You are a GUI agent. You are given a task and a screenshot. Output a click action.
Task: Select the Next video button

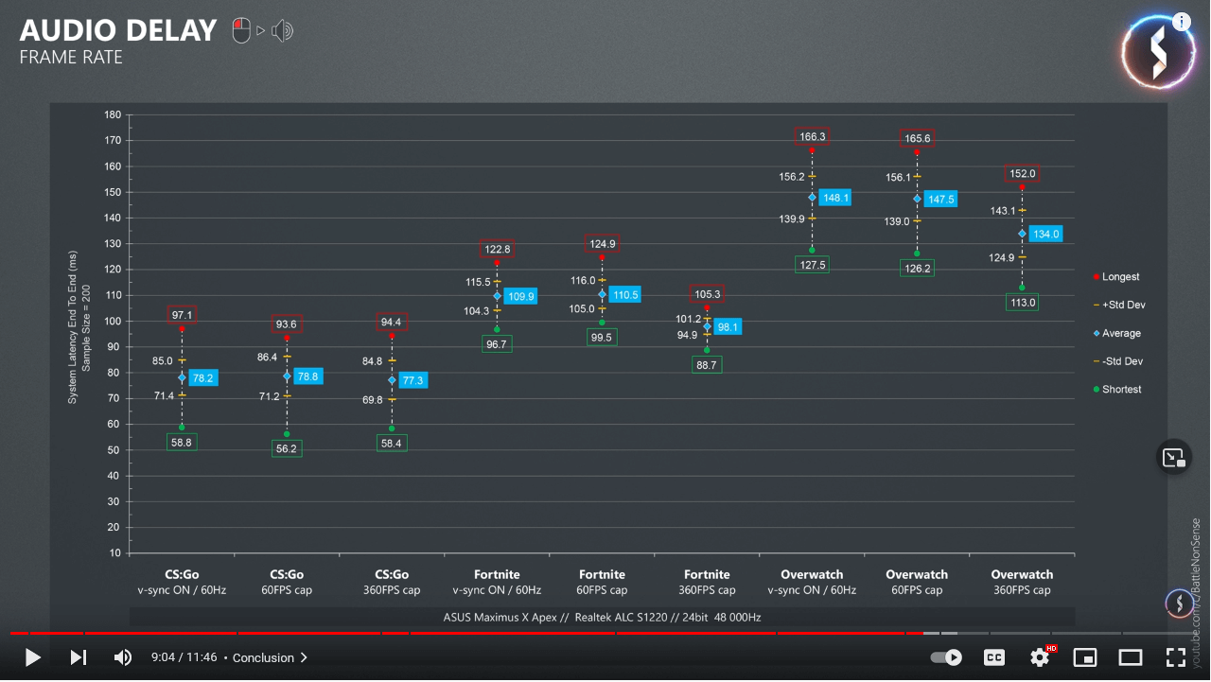(78, 657)
